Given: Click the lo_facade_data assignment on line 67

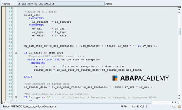Looking at the screenshot, I should coord(89,87).
